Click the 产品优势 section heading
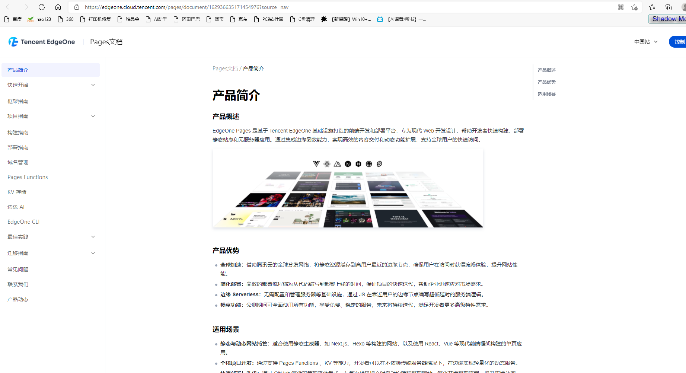Image resolution: width=686 pixels, height=373 pixels. point(226,251)
